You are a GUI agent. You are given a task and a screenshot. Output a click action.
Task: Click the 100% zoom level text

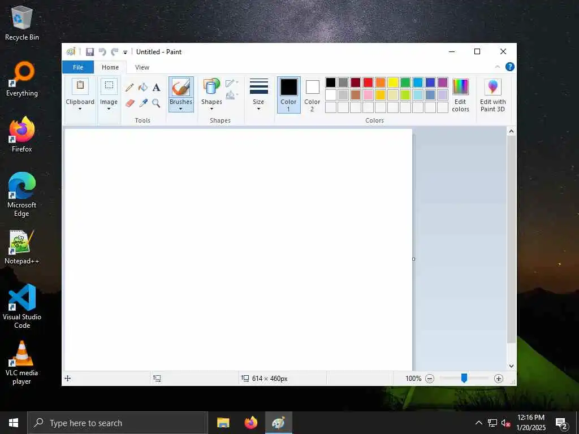coord(413,379)
